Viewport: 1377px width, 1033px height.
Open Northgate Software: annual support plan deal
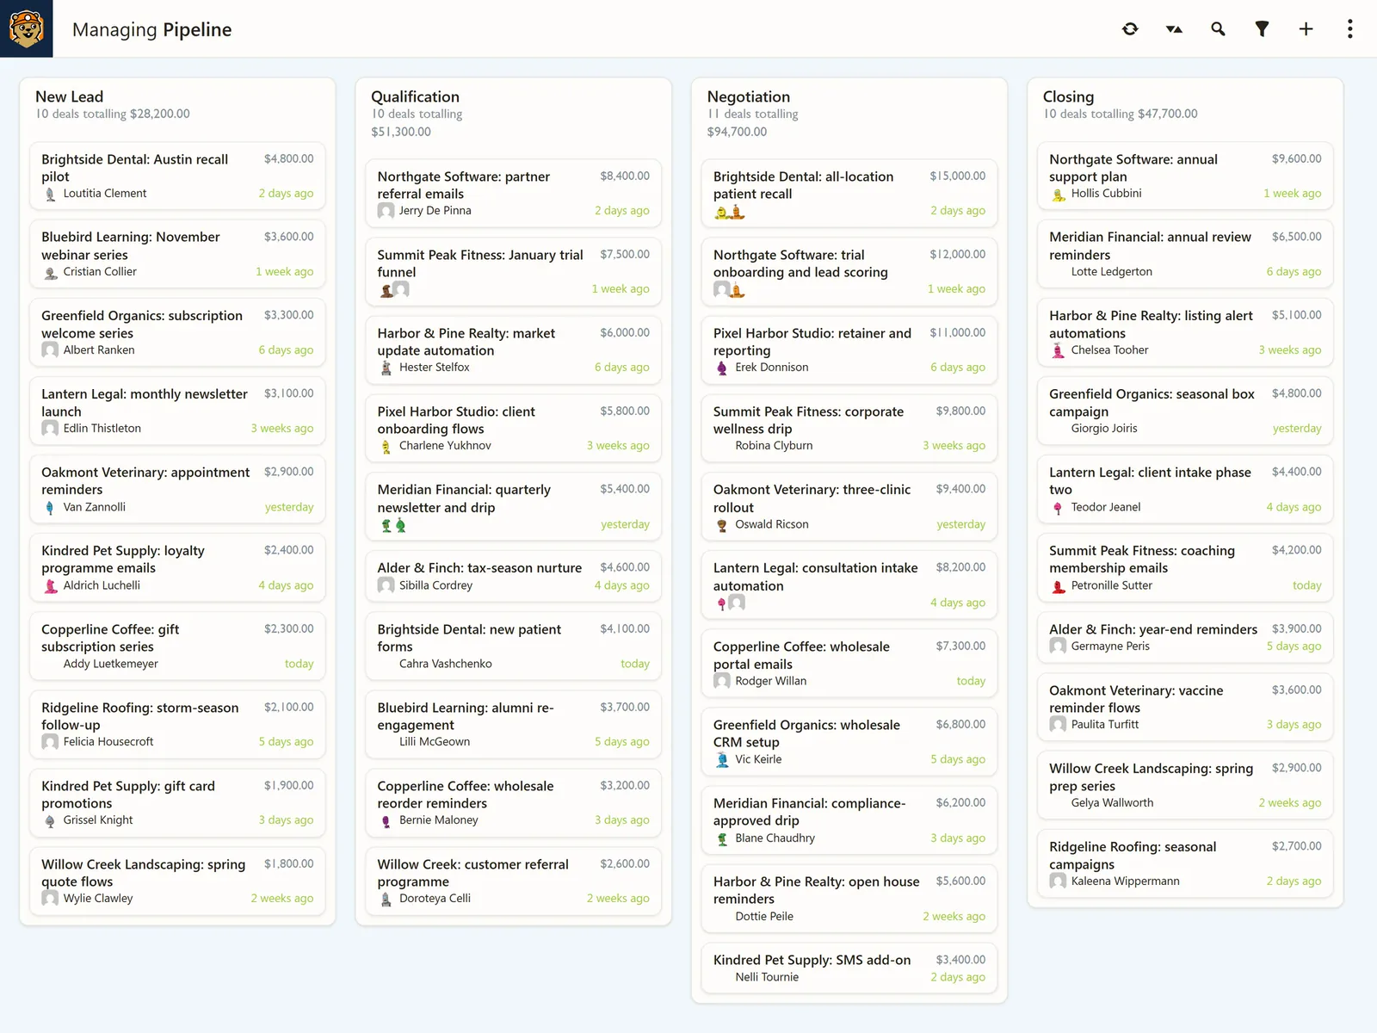(1184, 176)
